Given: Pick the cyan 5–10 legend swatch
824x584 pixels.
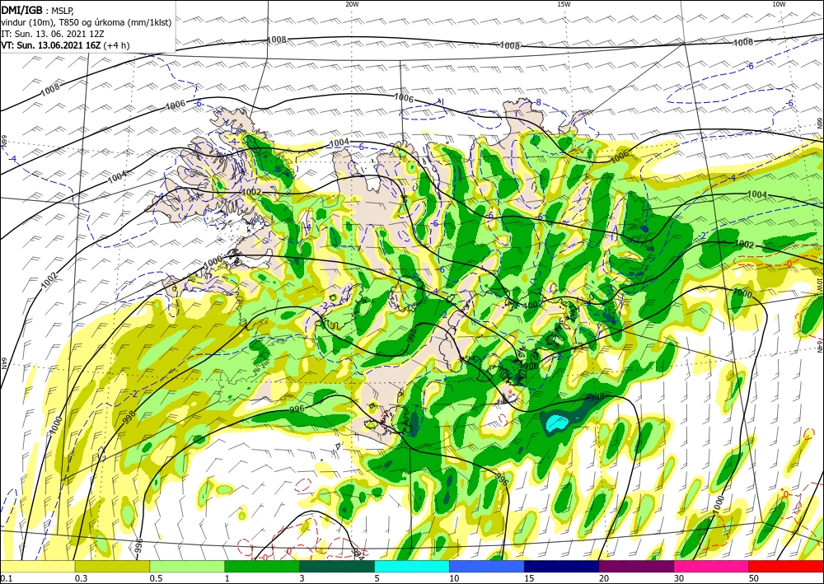Looking at the screenshot, I should (x=412, y=566).
